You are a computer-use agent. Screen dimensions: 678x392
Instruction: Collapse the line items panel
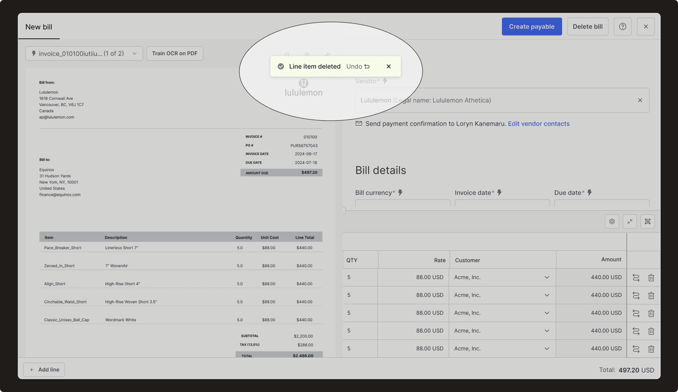pyautogui.click(x=629, y=221)
